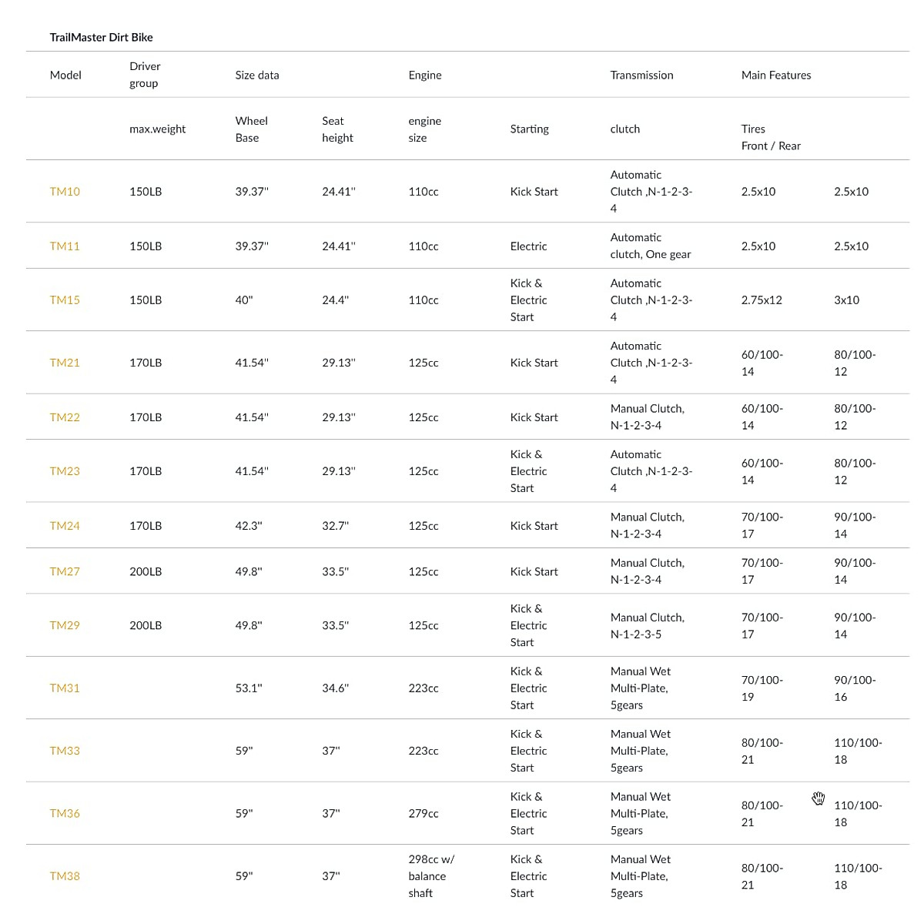Screen dimensions: 924x924
Task: Click the 298cc w/ balance shaft cell
Action: click(x=431, y=876)
